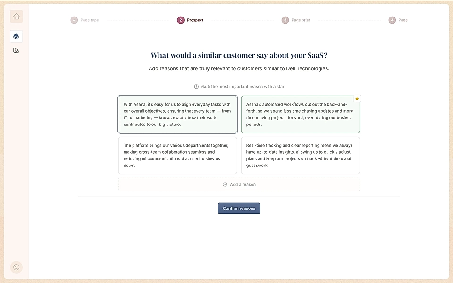Confirm the selected reasons
453x283 pixels.
click(x=239, y=208)
